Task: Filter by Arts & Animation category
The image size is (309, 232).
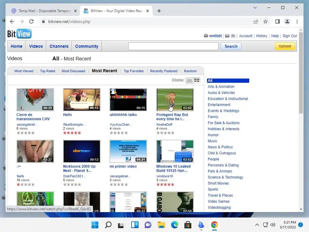Action: [221, 87]
